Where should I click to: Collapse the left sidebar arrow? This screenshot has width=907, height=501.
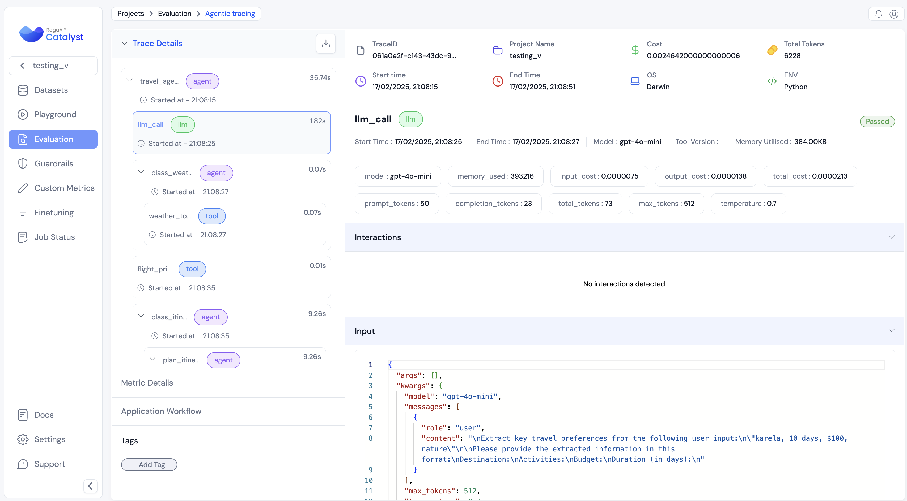[90, 486]
